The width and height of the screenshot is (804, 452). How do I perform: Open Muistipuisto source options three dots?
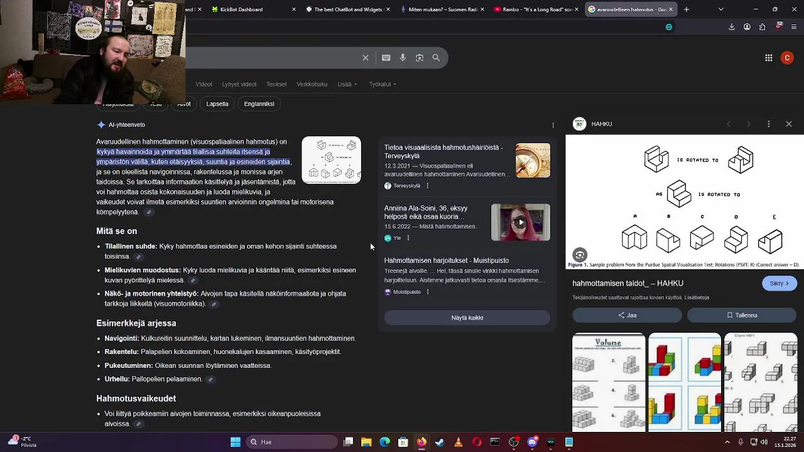pos(428,292)
